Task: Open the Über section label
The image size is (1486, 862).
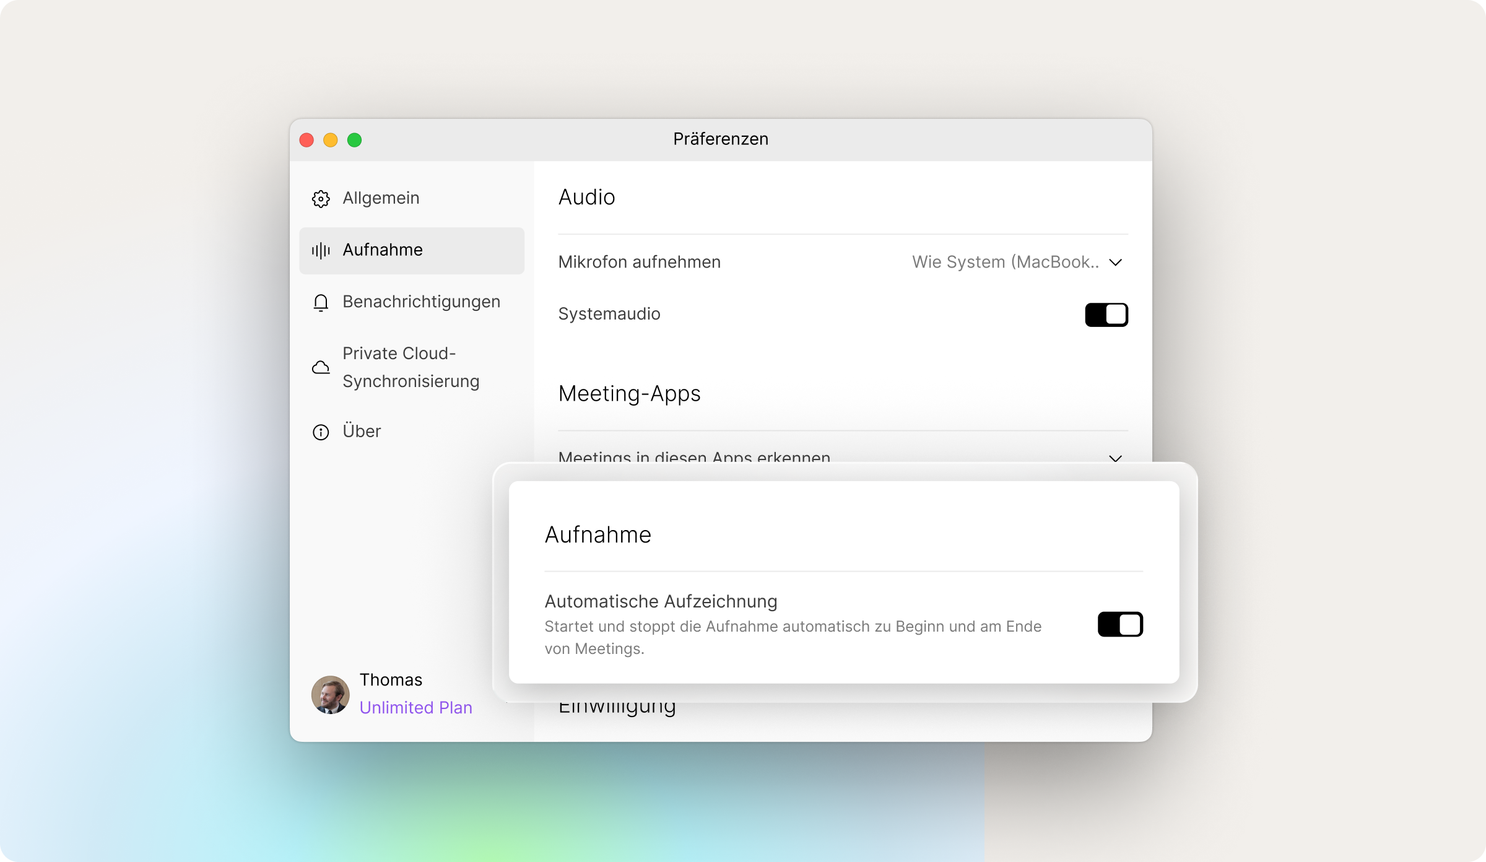Action: point(362,431)
